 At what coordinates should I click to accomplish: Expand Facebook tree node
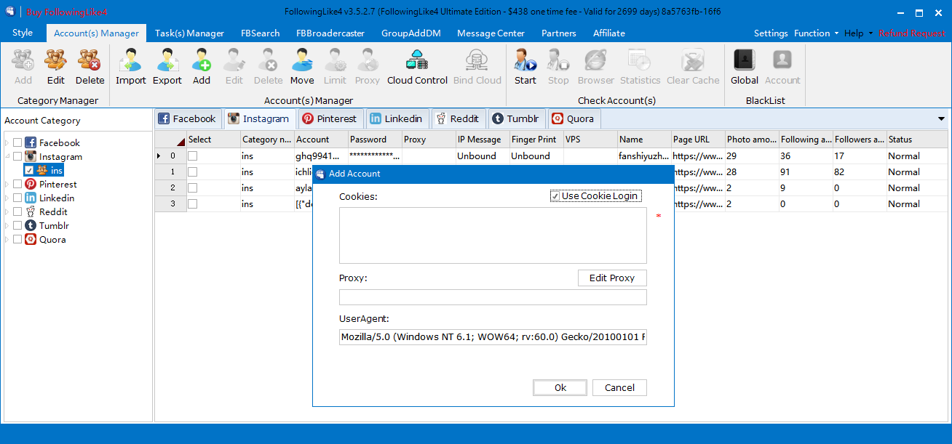(x=7, y=143)
